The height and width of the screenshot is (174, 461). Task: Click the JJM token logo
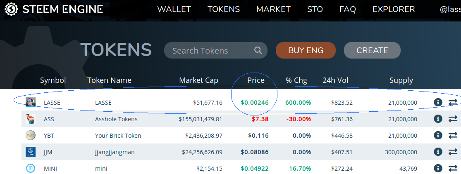click(x=31, y=152)
